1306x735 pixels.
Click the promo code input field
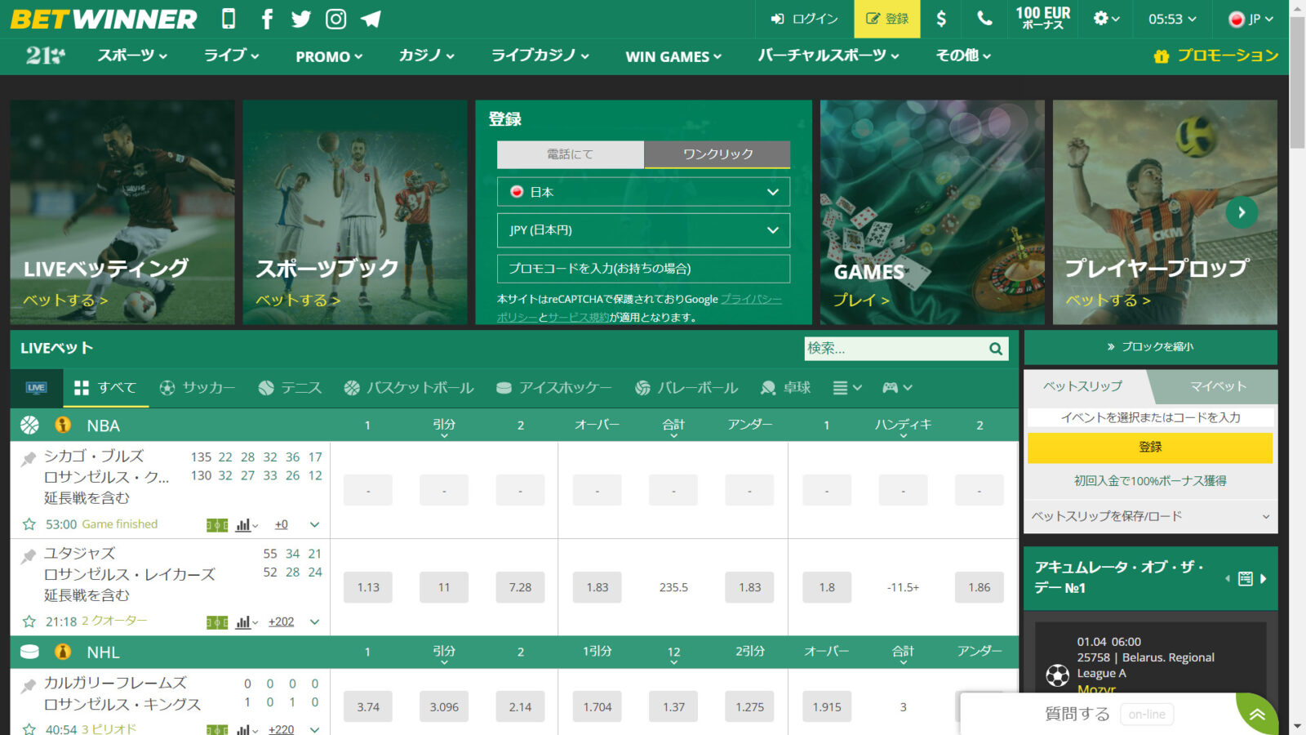[643, 269]
